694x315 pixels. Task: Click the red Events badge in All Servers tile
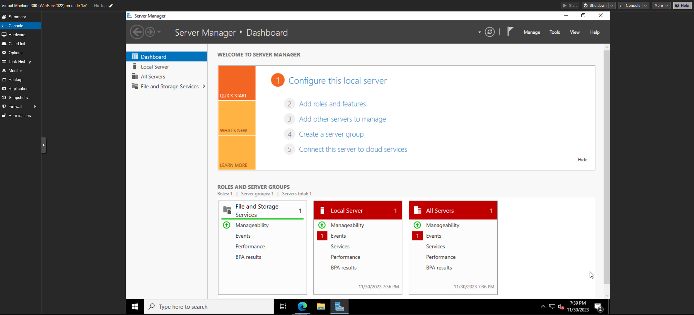coord(417,236)
